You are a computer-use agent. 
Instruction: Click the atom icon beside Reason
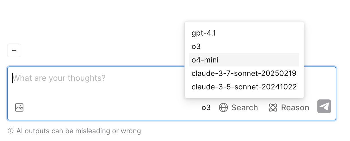273,107
